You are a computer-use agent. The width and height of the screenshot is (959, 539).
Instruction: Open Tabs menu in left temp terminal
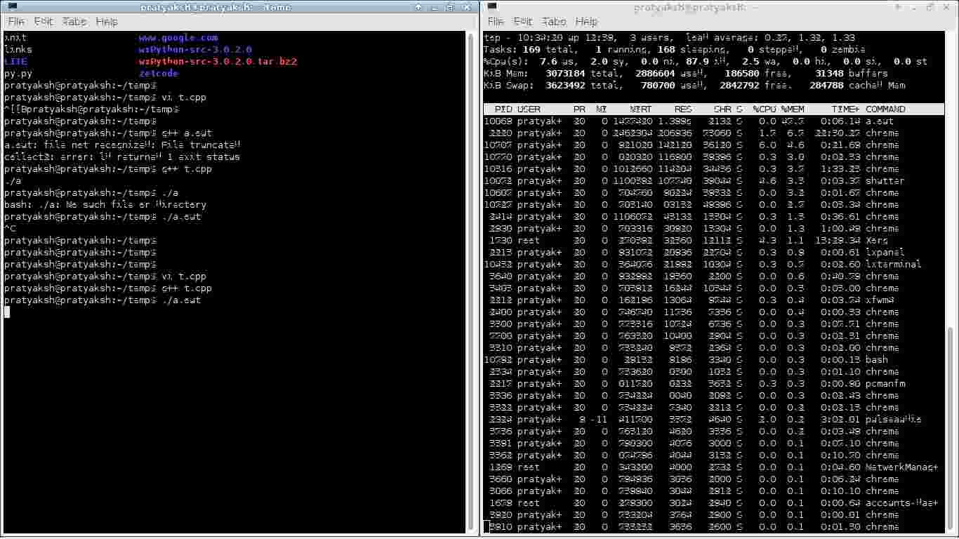point(74,22)
